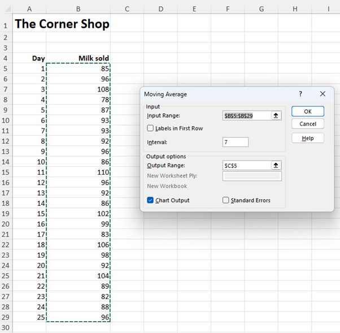Click the Help question mark in title bar

pyautogui.click(x=300, y=94)
